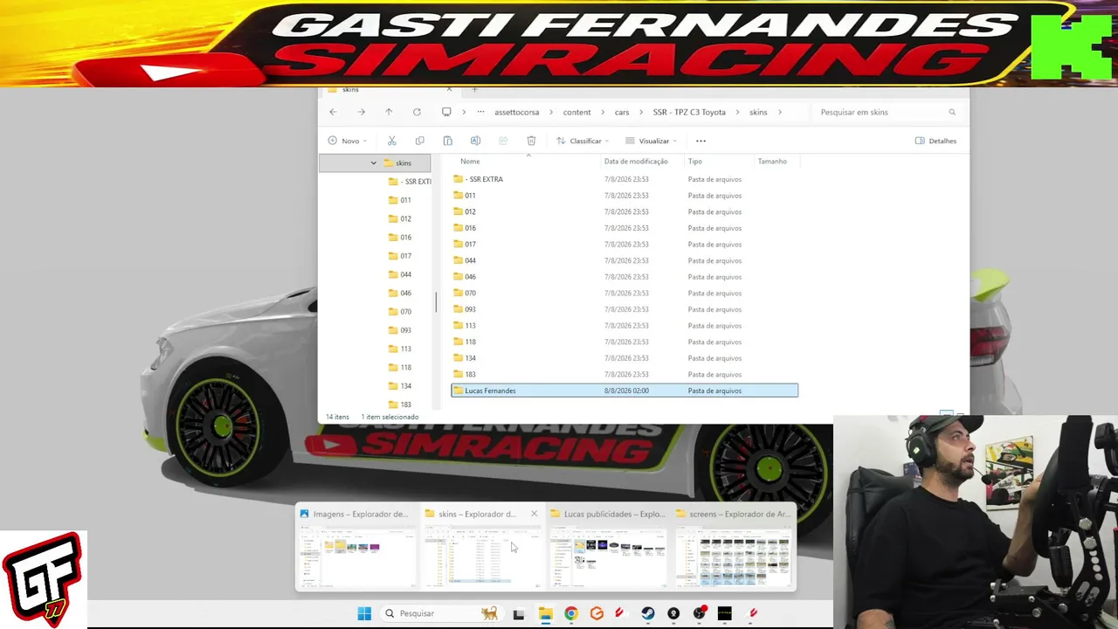1118x629 pixels.
Task: Click the Cut scissors icon in toolbar
Action: pos(392,141)
